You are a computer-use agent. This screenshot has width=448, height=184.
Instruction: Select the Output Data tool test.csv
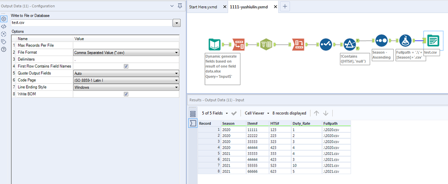point(433,41)
